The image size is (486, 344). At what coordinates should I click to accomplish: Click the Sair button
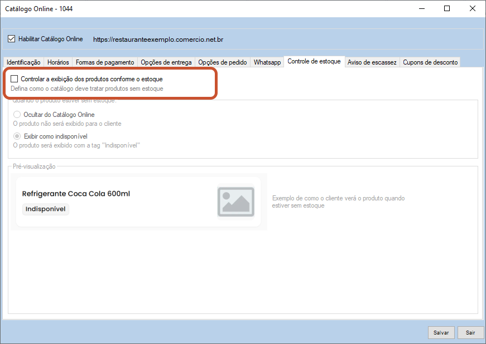pos(470,332)
